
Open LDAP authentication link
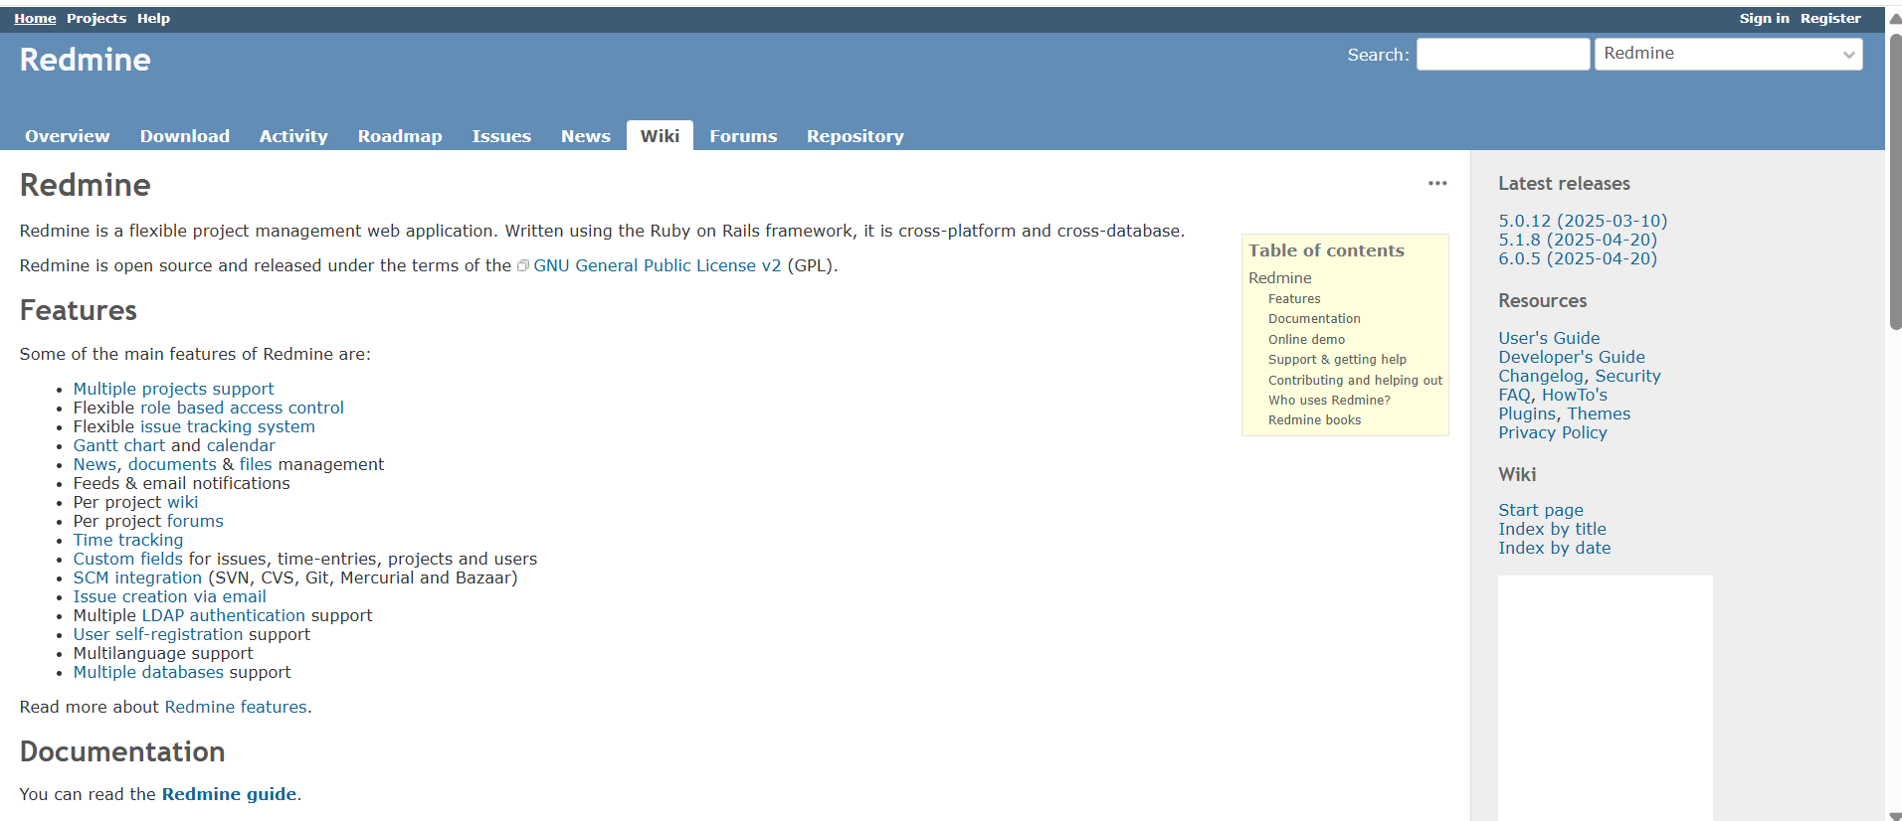(224, 615)
